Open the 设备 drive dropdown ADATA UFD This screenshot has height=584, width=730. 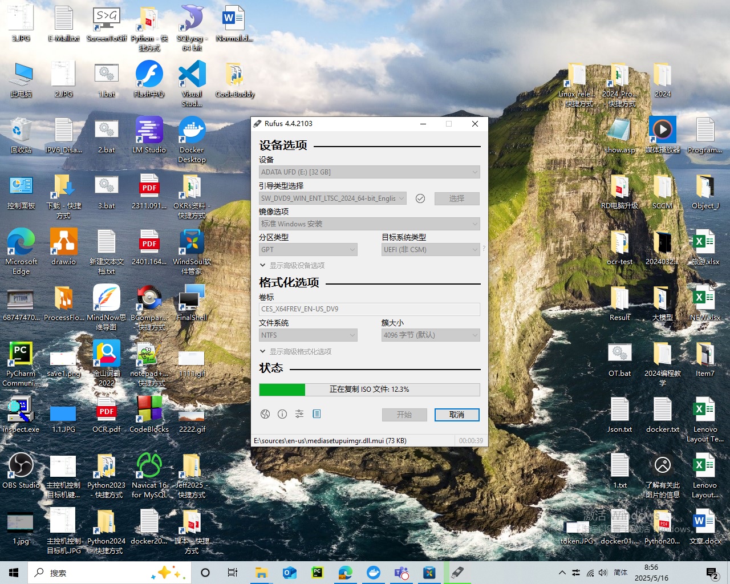[x=370, y=172]
